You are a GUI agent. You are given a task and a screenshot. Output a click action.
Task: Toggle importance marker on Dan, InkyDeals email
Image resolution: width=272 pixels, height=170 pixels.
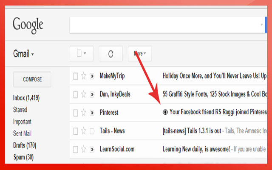coord(92,94)
